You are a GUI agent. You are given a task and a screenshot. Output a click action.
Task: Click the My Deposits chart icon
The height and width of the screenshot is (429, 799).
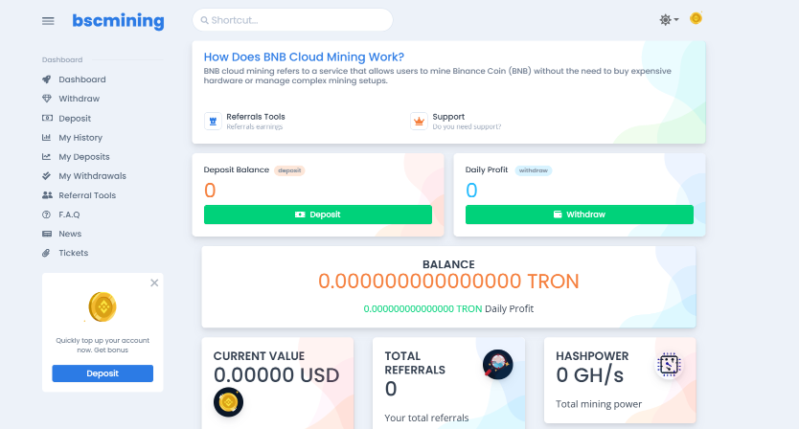[47, 157]
